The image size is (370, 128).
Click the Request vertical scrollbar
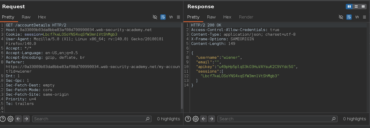pyautogui.click(x=182, y=66)
